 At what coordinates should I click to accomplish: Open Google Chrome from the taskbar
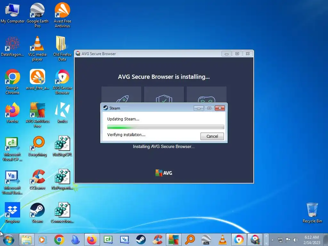59,240
